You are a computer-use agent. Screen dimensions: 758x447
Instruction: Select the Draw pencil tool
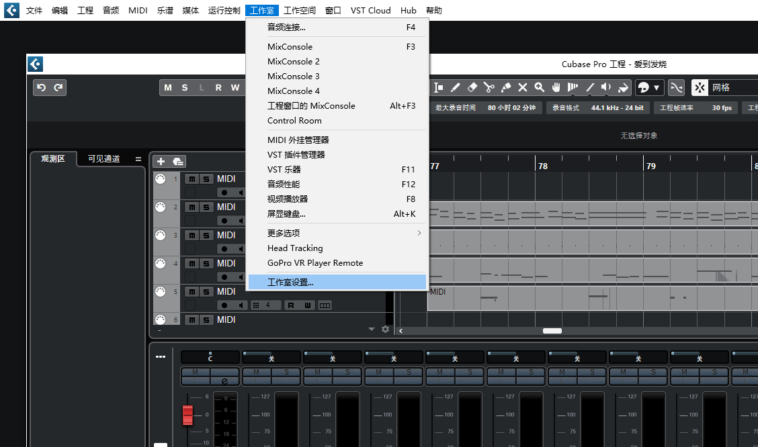tap(456, 87)
